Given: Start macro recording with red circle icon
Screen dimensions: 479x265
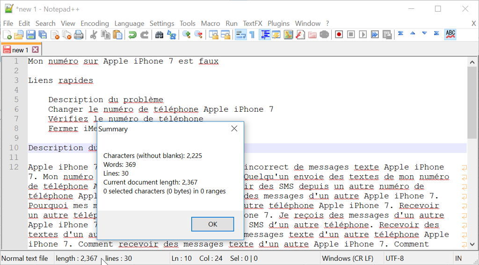Looking at the screenshot, I should tap(339, 35).
